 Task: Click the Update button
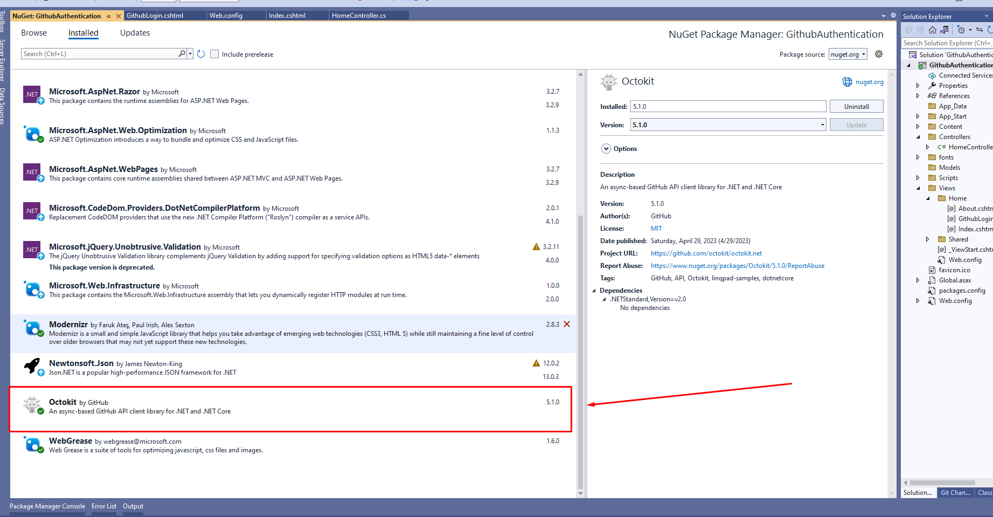[857, 125]
